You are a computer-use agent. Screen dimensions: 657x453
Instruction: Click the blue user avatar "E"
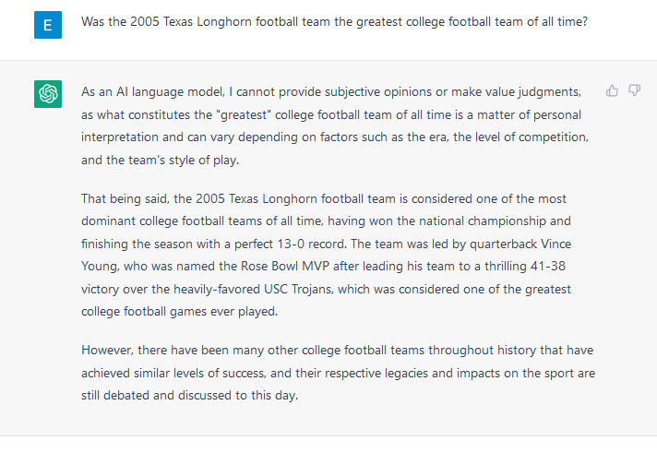(x=48, y=24)
